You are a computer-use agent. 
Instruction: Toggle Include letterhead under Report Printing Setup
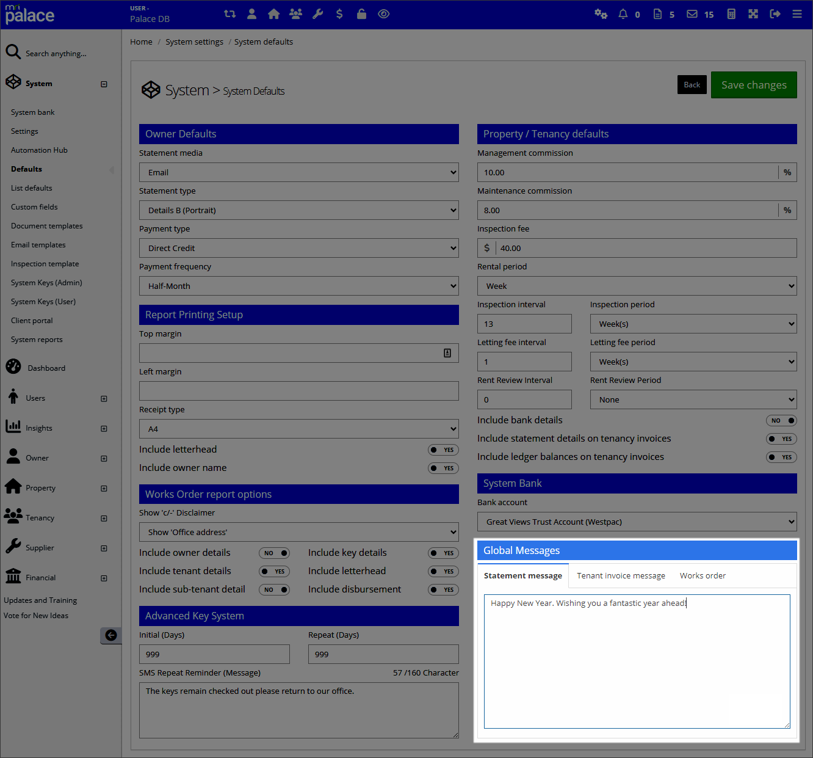point(443,450)
